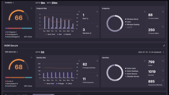Image resolution: width=169 pixels, height=95 pixels.
Task: Toggle Windows Server in Endpoints legend
Action: [x=132, y=19]
